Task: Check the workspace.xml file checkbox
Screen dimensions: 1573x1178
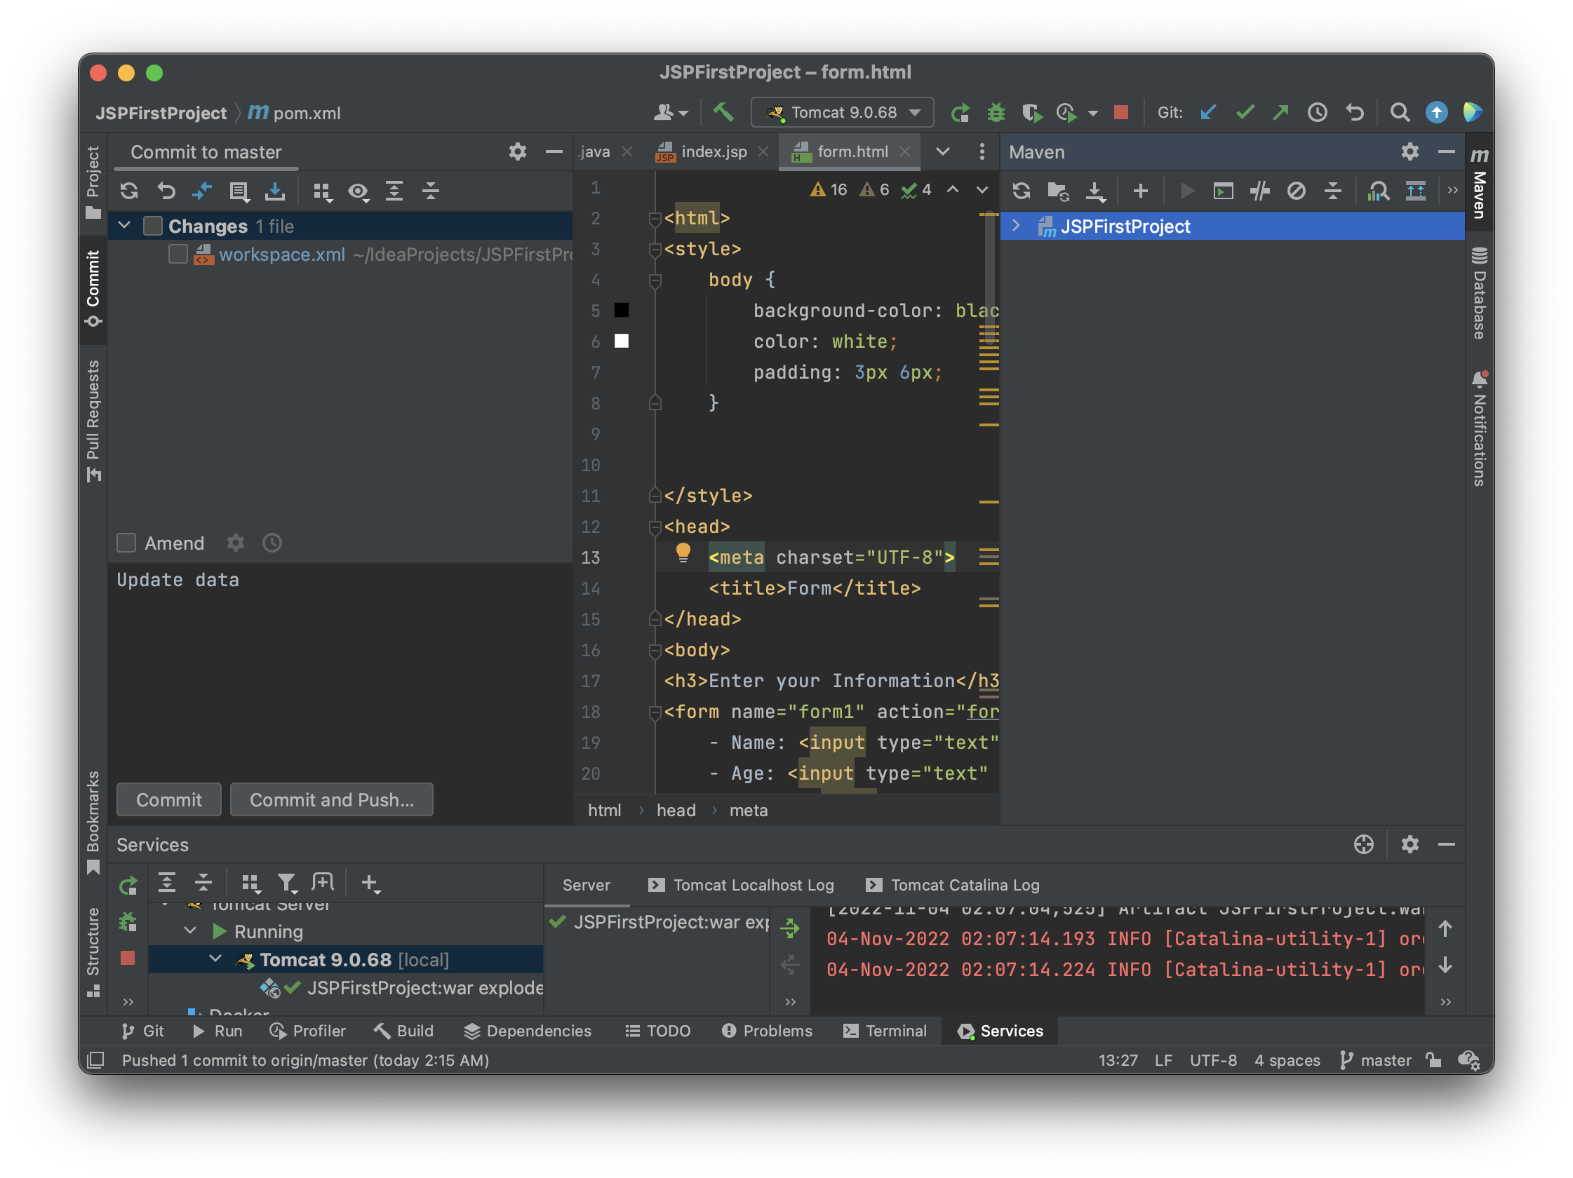Action: click(178, 254)
